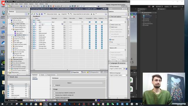
Task: Click the Portal view button
Action: [x=13, y=100]
